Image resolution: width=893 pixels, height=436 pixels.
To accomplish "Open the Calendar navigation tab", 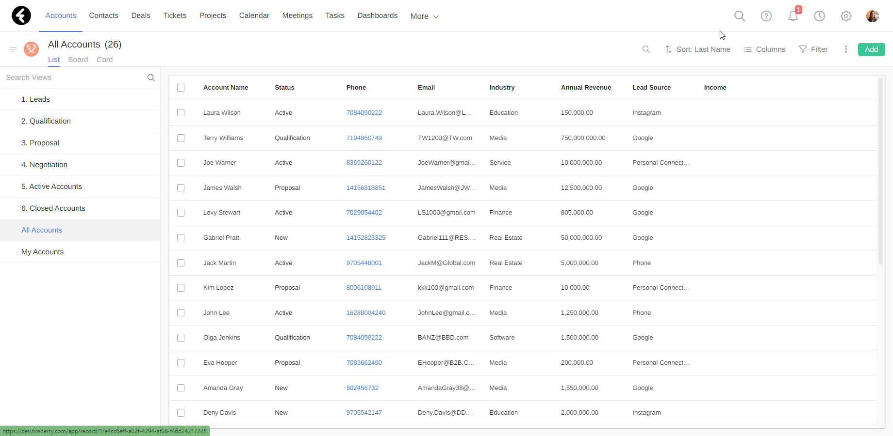I will pos(254,16).
